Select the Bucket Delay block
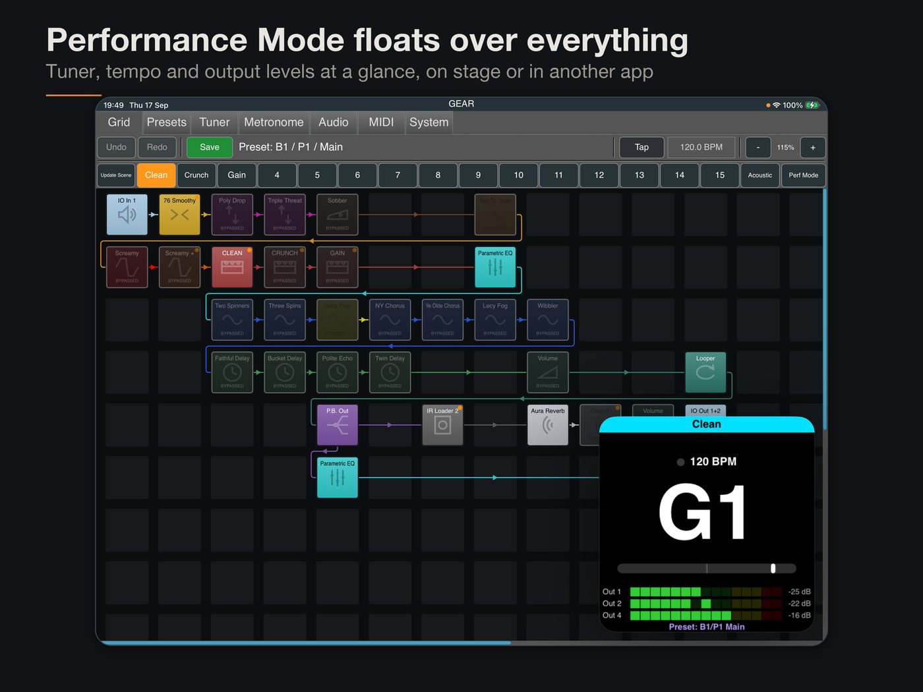The width and height of the screenshot is (923, 692). point(285,372)
